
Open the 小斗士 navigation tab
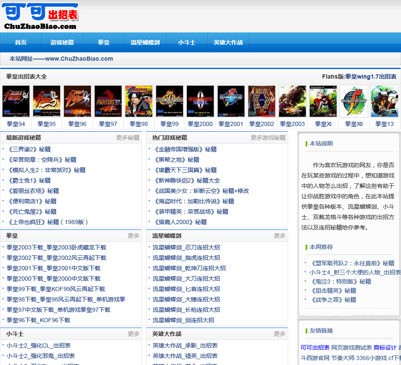(x=187, y=42)
